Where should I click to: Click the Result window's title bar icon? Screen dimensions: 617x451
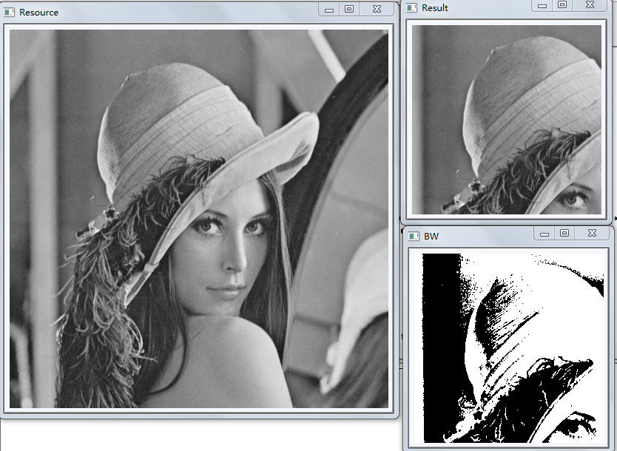411,8
